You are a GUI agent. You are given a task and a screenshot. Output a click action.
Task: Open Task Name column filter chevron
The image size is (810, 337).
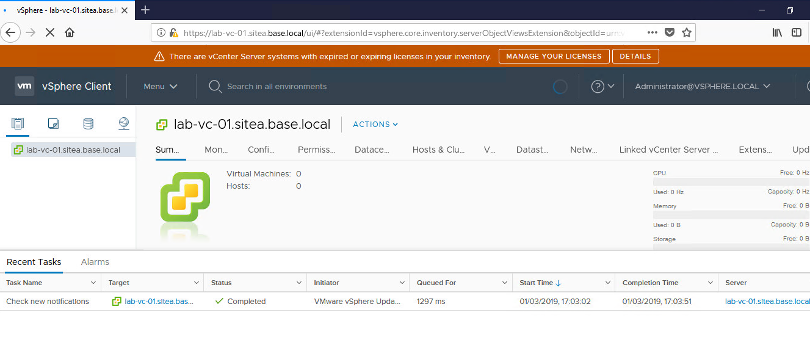click(x=93, y=283)
